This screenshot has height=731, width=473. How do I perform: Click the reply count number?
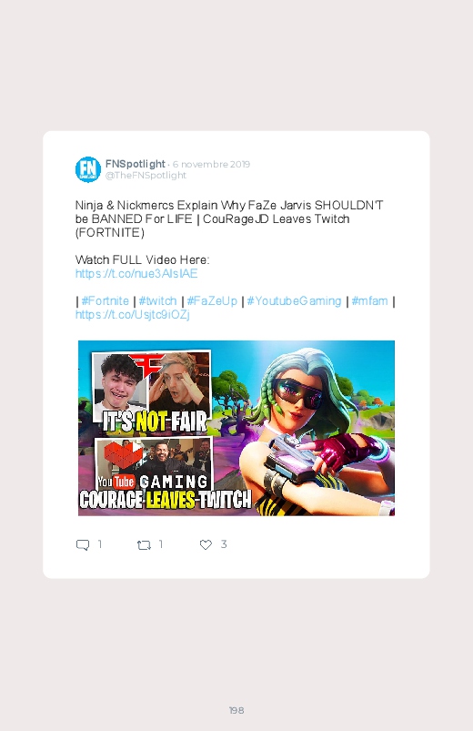point(100,544)
